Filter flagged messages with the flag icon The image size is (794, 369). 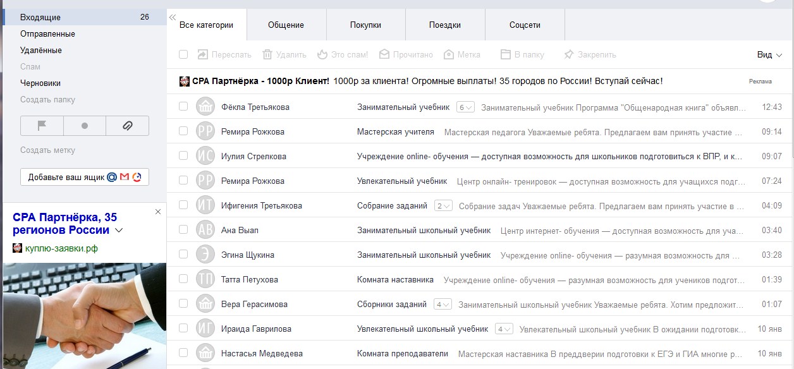pyautogui.click(x=42, y=126)
